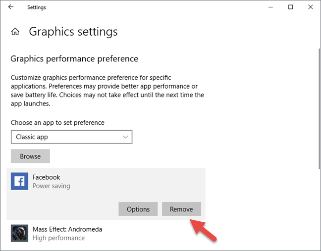Image resolution: width=321 pixels, height=251 pixels.
Task: Click the back arrow in the title bar
Action: pos(10,7)
